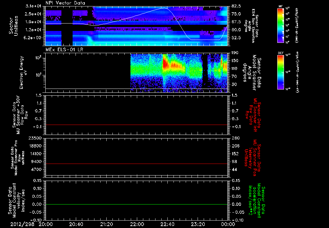Image resolution: width=329 pixels, height=228 pixels.
Task: Click the red trace in the +30V panel
Action: click(x=136, y=125)
